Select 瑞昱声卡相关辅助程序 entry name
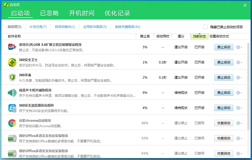Viewport: 252px width, 160px height. [35, 90]
